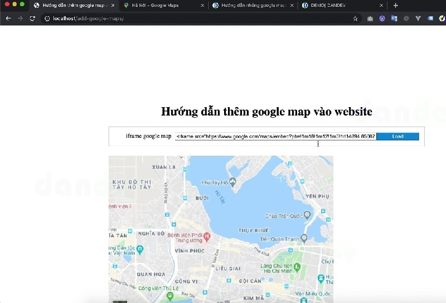Click the browser forward arrow
Viewport: 446px width, 303px height.
coord(20,18)
